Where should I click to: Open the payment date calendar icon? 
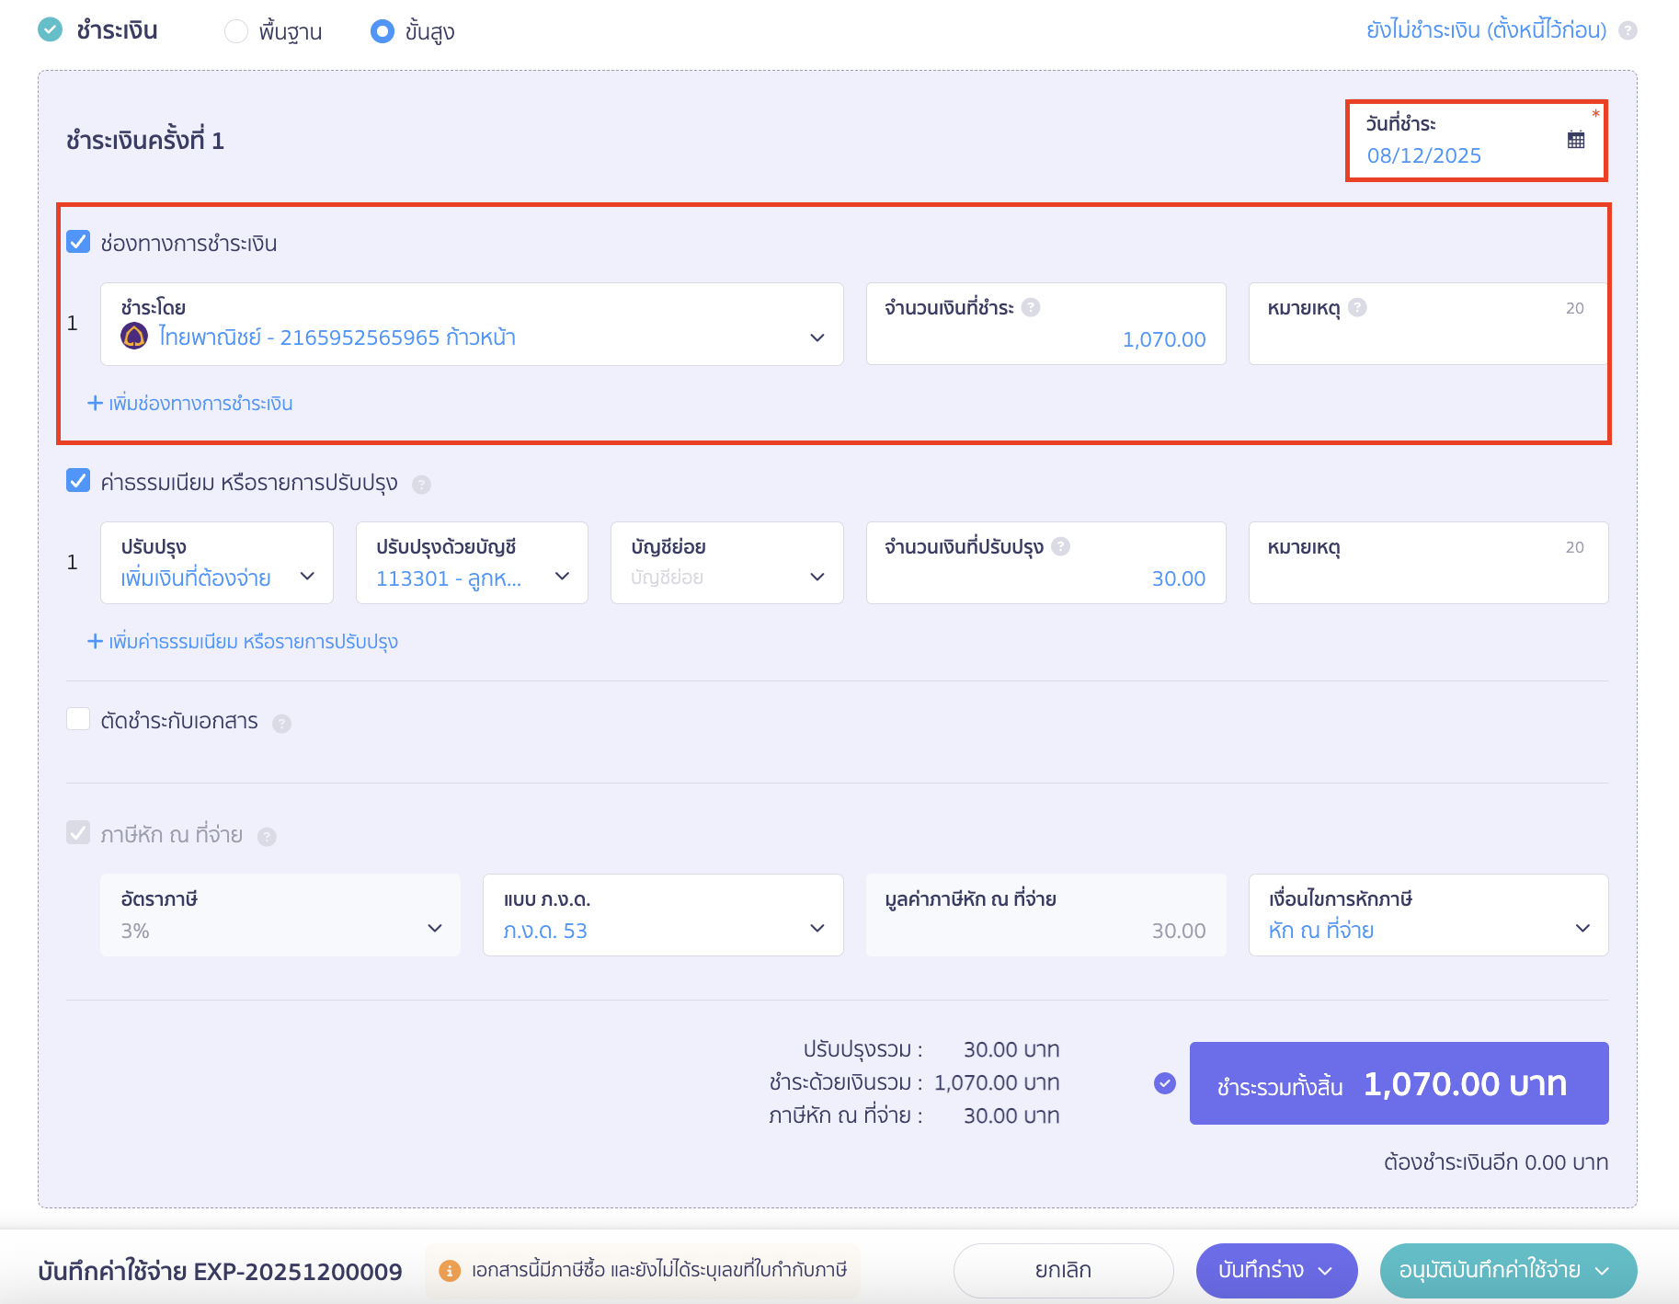(1575, 140)
